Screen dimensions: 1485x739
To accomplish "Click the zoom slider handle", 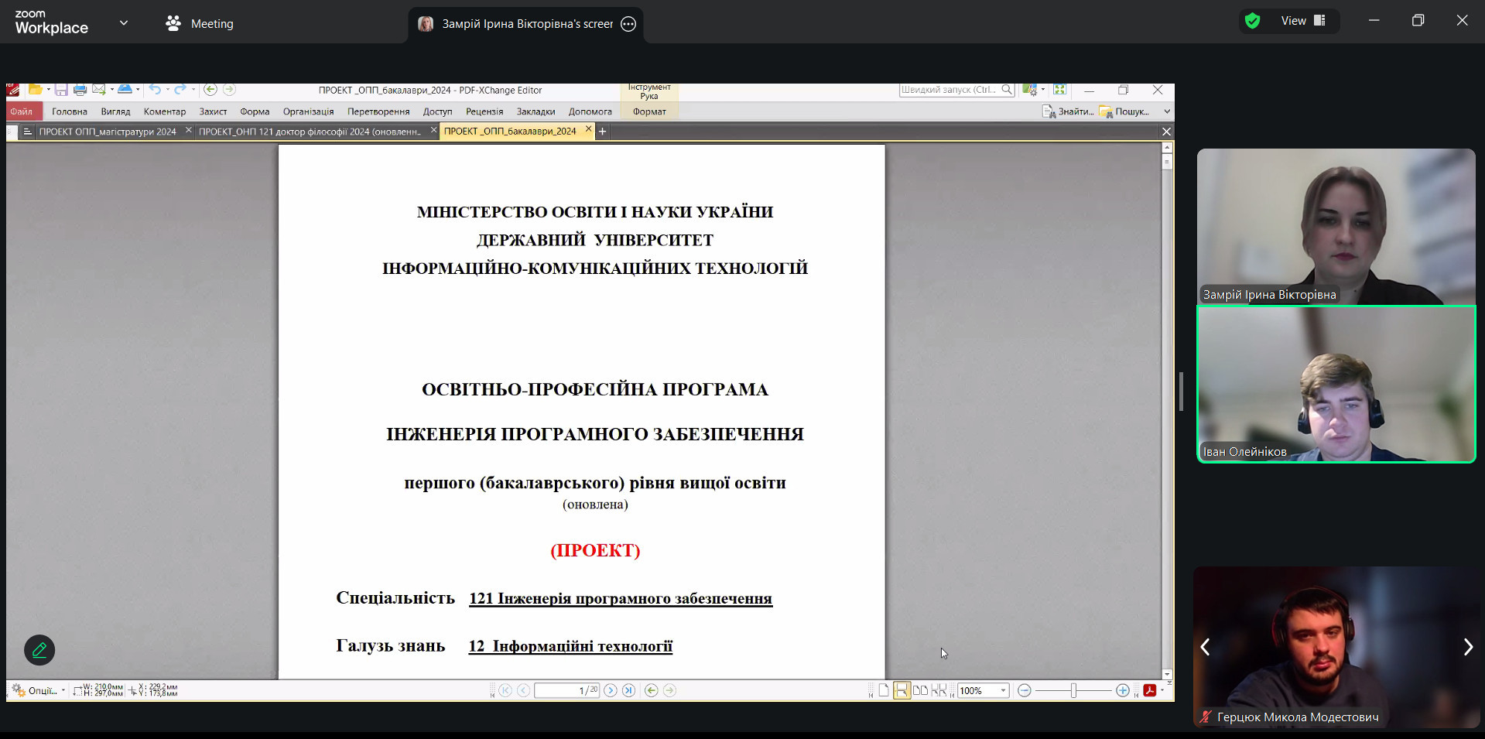I will (x=1073, y=690).
